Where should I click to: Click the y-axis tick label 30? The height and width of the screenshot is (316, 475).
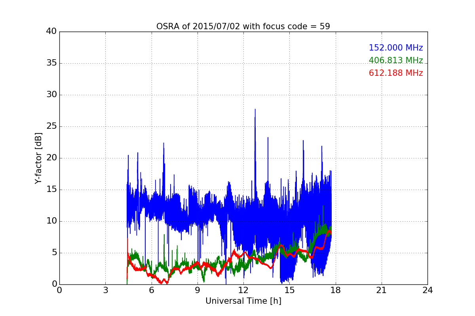click(51, 95)
